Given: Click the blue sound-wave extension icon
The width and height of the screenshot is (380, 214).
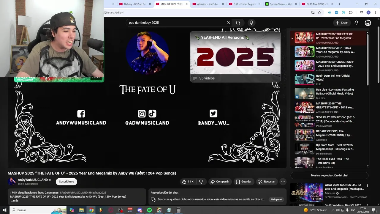Looking at the screenshot, I should (329, 12).
